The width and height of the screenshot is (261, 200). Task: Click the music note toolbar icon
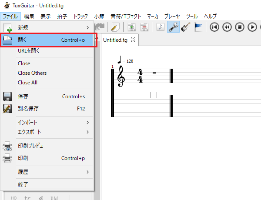point(161,27)
